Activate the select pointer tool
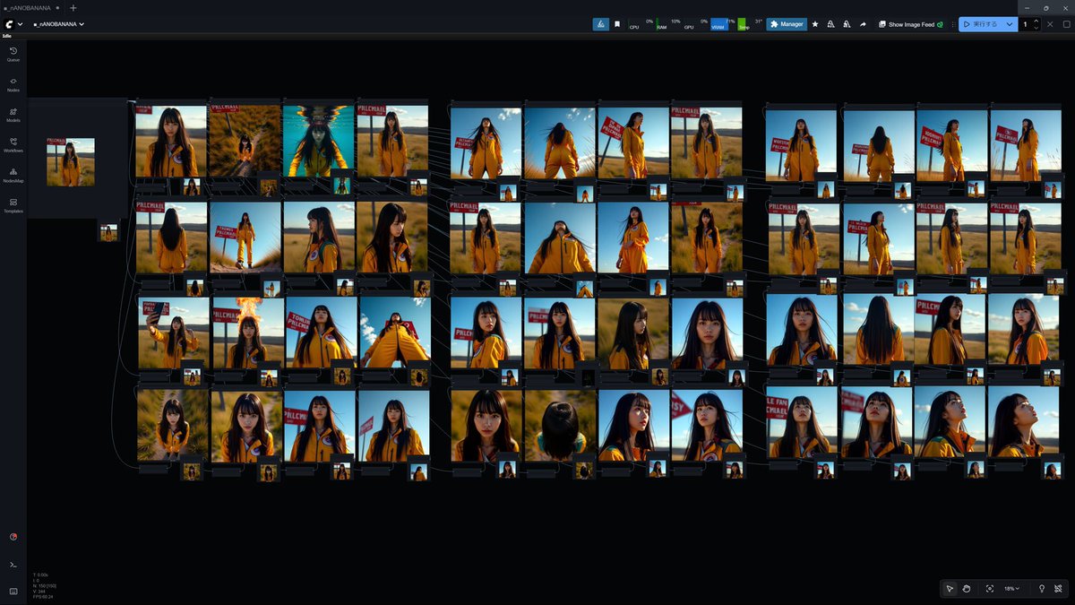1075x605 pixels. click(x=950, y=589)
